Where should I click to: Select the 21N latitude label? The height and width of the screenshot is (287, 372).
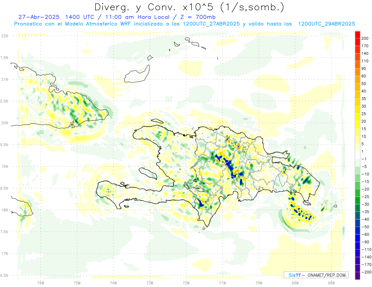point(4,79)
